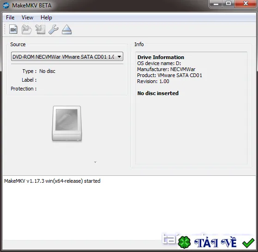Select the OS device name: D: line
The width and height of the screenshot is (258, 252).
pos(159,63)
